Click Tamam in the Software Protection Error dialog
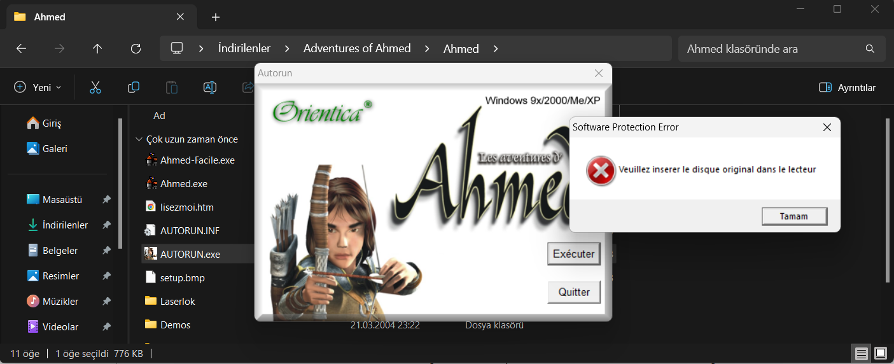This screenshot has height=364, width=894. pos(794,216)
